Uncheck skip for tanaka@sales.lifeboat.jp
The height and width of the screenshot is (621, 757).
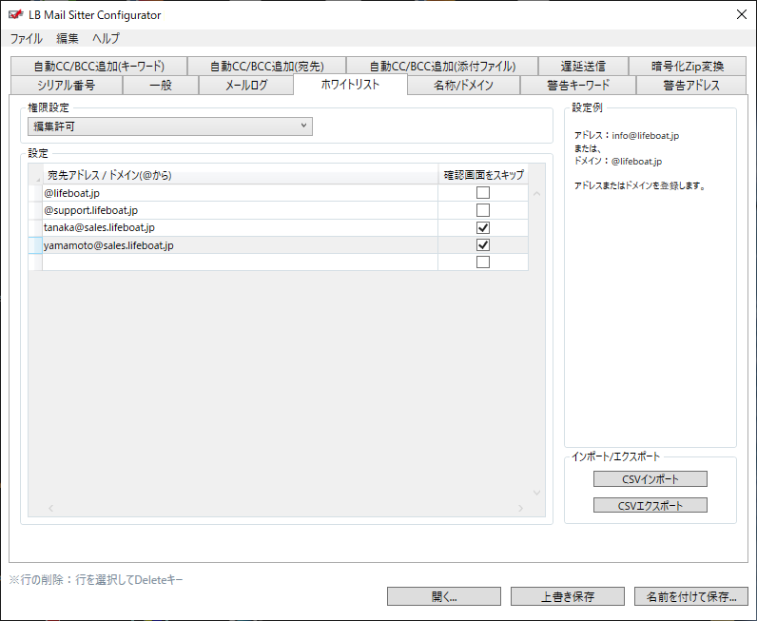point(483,227)
